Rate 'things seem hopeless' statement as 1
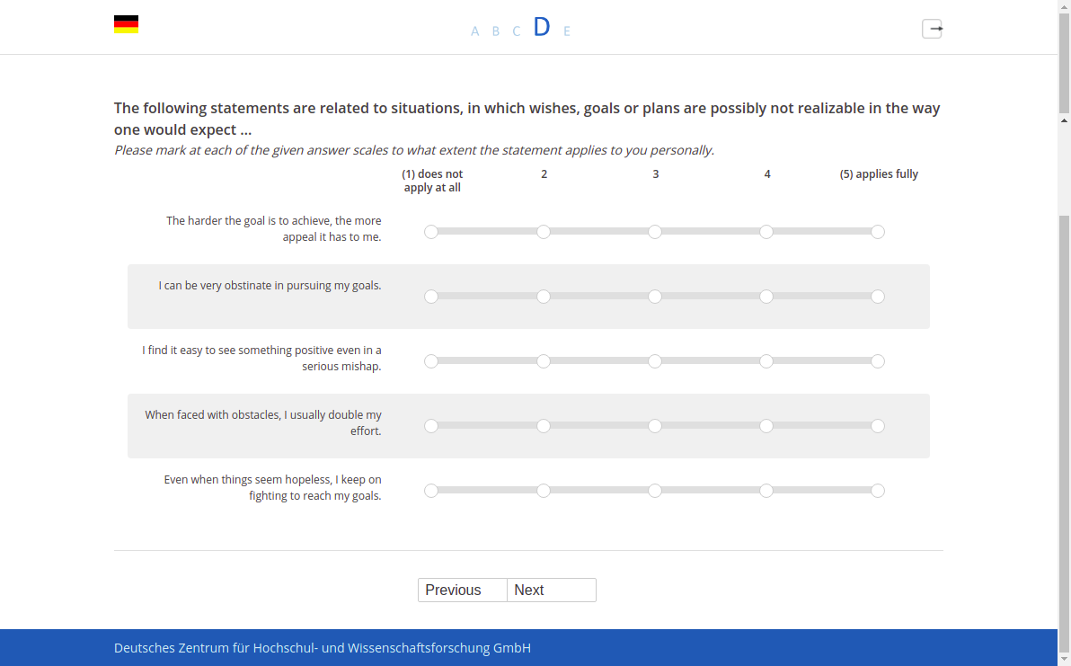 tap(431, 491)
